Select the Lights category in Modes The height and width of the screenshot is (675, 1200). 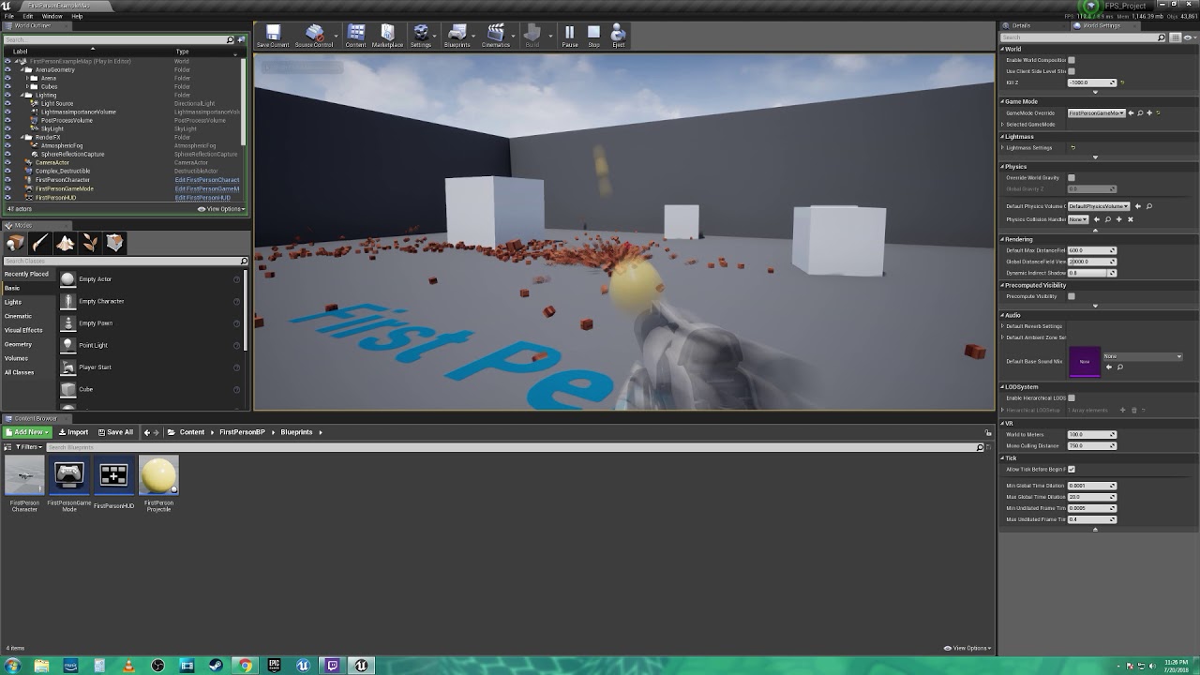pos(13,302)
